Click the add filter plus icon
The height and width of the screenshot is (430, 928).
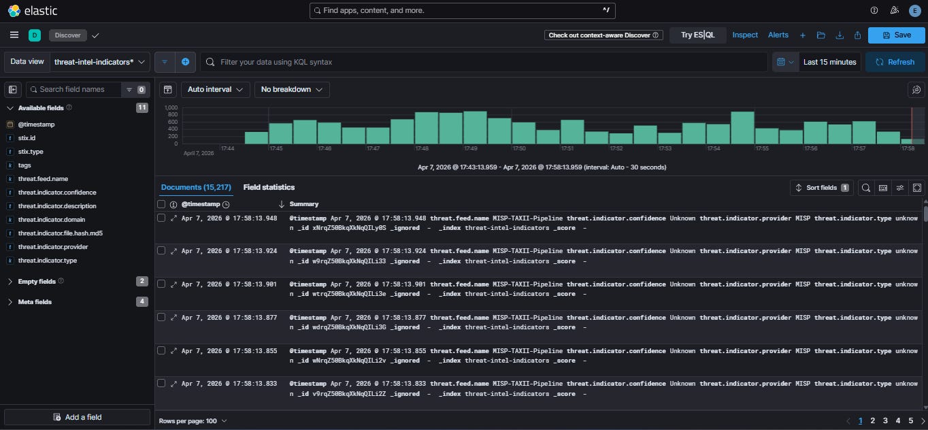point(185,62)
